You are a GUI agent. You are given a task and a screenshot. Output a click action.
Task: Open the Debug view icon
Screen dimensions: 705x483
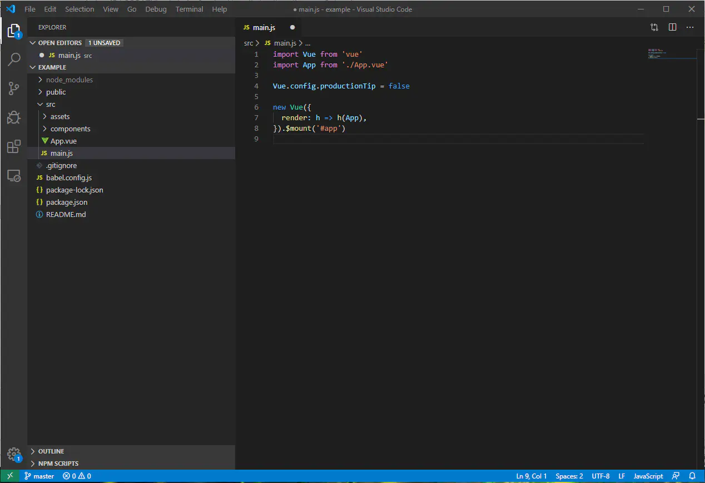[14, 117]
